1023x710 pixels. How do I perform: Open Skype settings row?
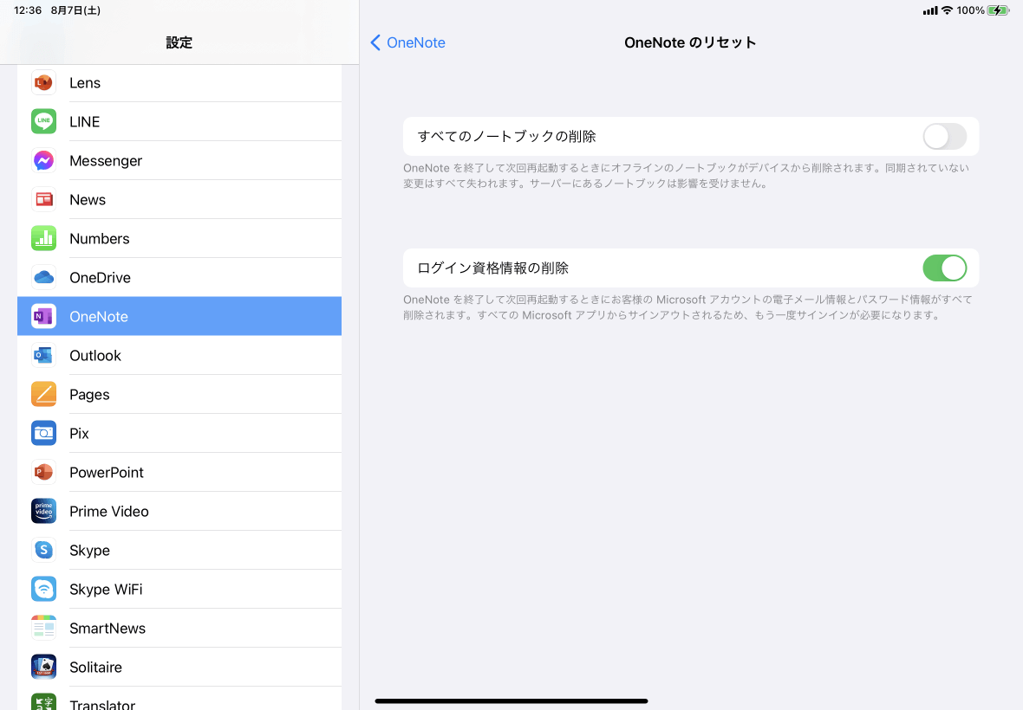(x=179, y=551)
